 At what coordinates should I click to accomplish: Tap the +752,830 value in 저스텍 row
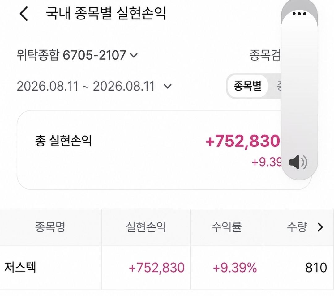[156, 268]
